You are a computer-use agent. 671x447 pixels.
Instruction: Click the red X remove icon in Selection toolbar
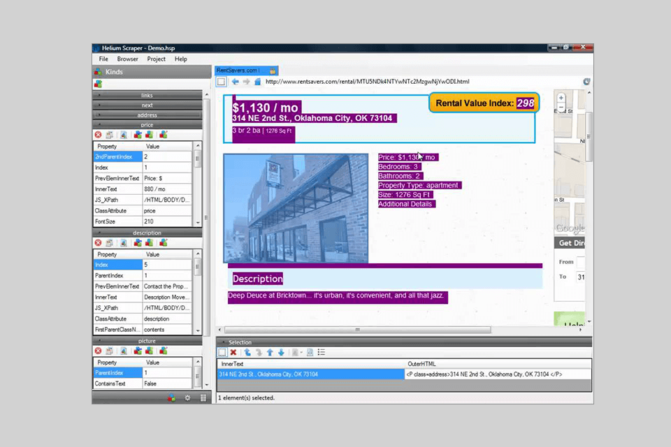click(233, 352)
